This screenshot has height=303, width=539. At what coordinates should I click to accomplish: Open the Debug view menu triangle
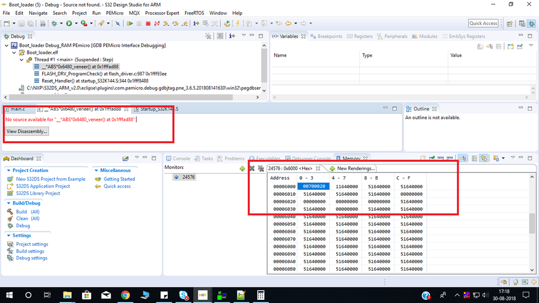tap(244, 36)
